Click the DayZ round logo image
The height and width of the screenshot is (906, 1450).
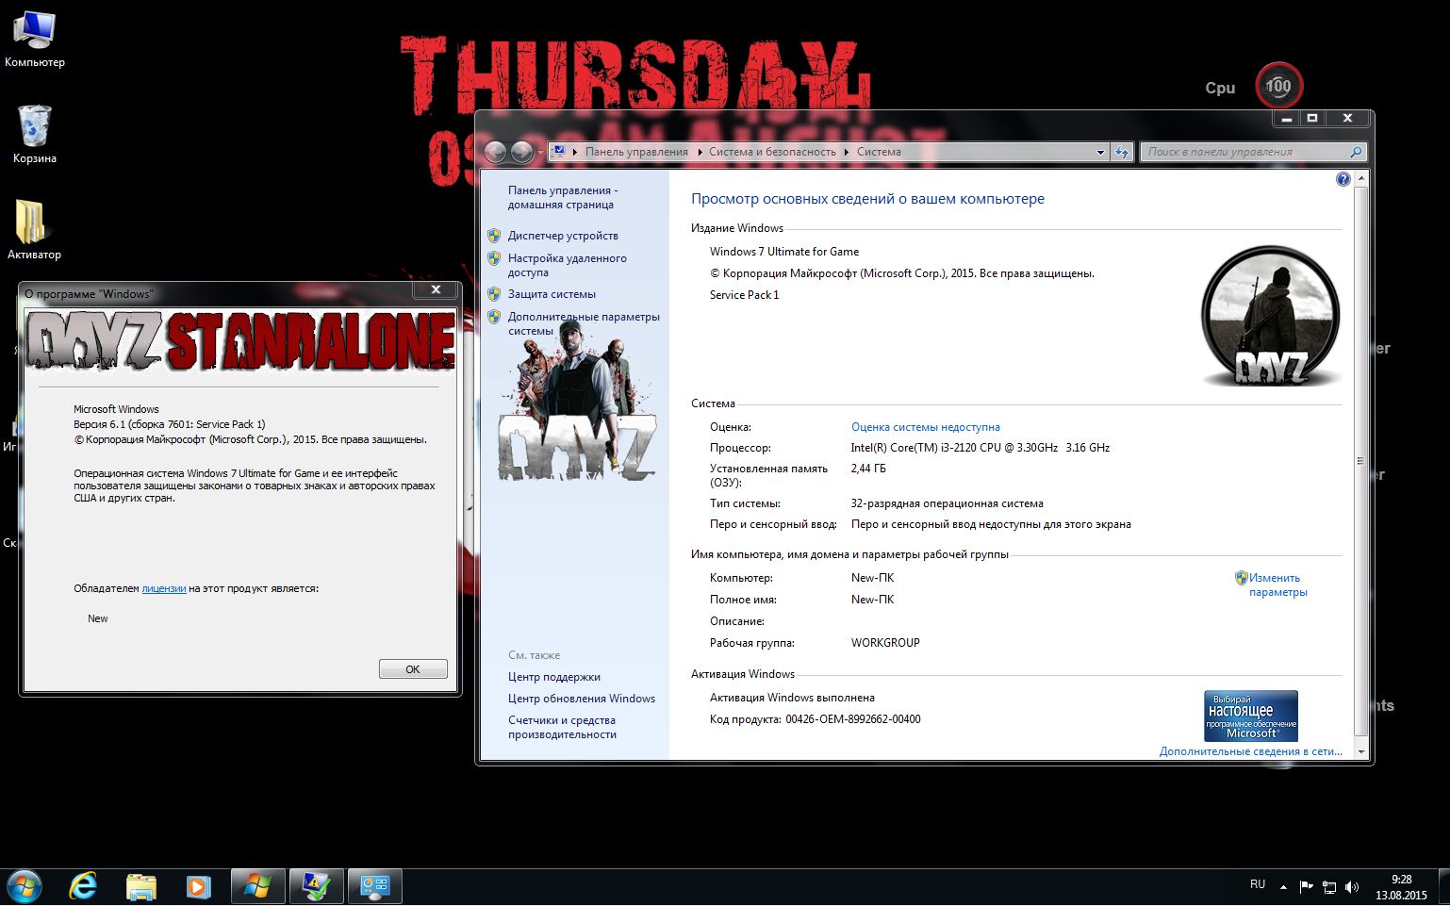click(1270, 316)
